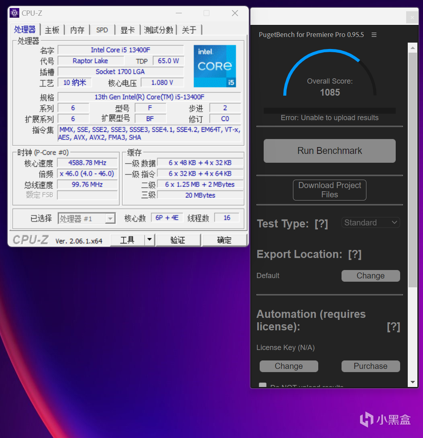Toggle Do NOT upload results checkbox

coord(262,385)
